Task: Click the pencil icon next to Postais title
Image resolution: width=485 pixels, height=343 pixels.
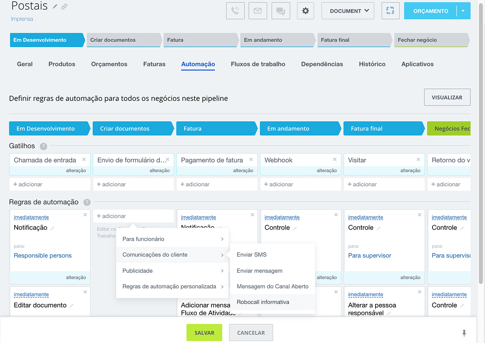Action: pos(55,6)
